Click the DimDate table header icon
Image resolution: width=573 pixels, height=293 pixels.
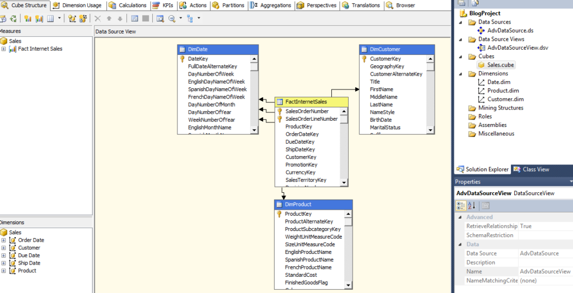[x=182, y=49]
